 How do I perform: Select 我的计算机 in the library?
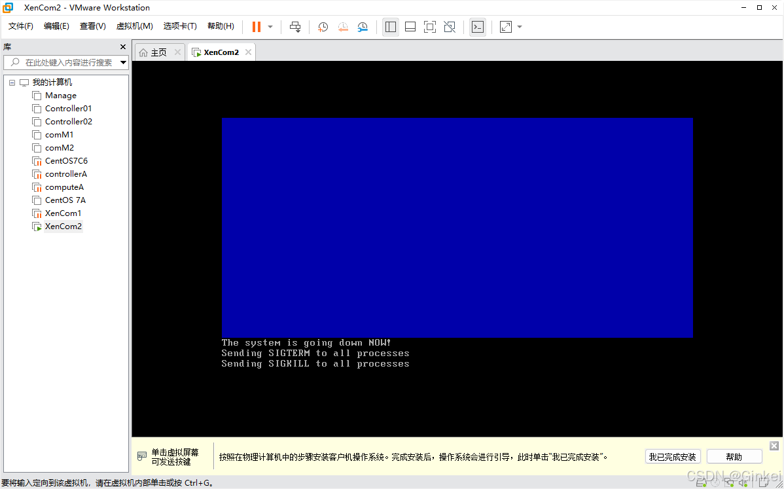52,82
